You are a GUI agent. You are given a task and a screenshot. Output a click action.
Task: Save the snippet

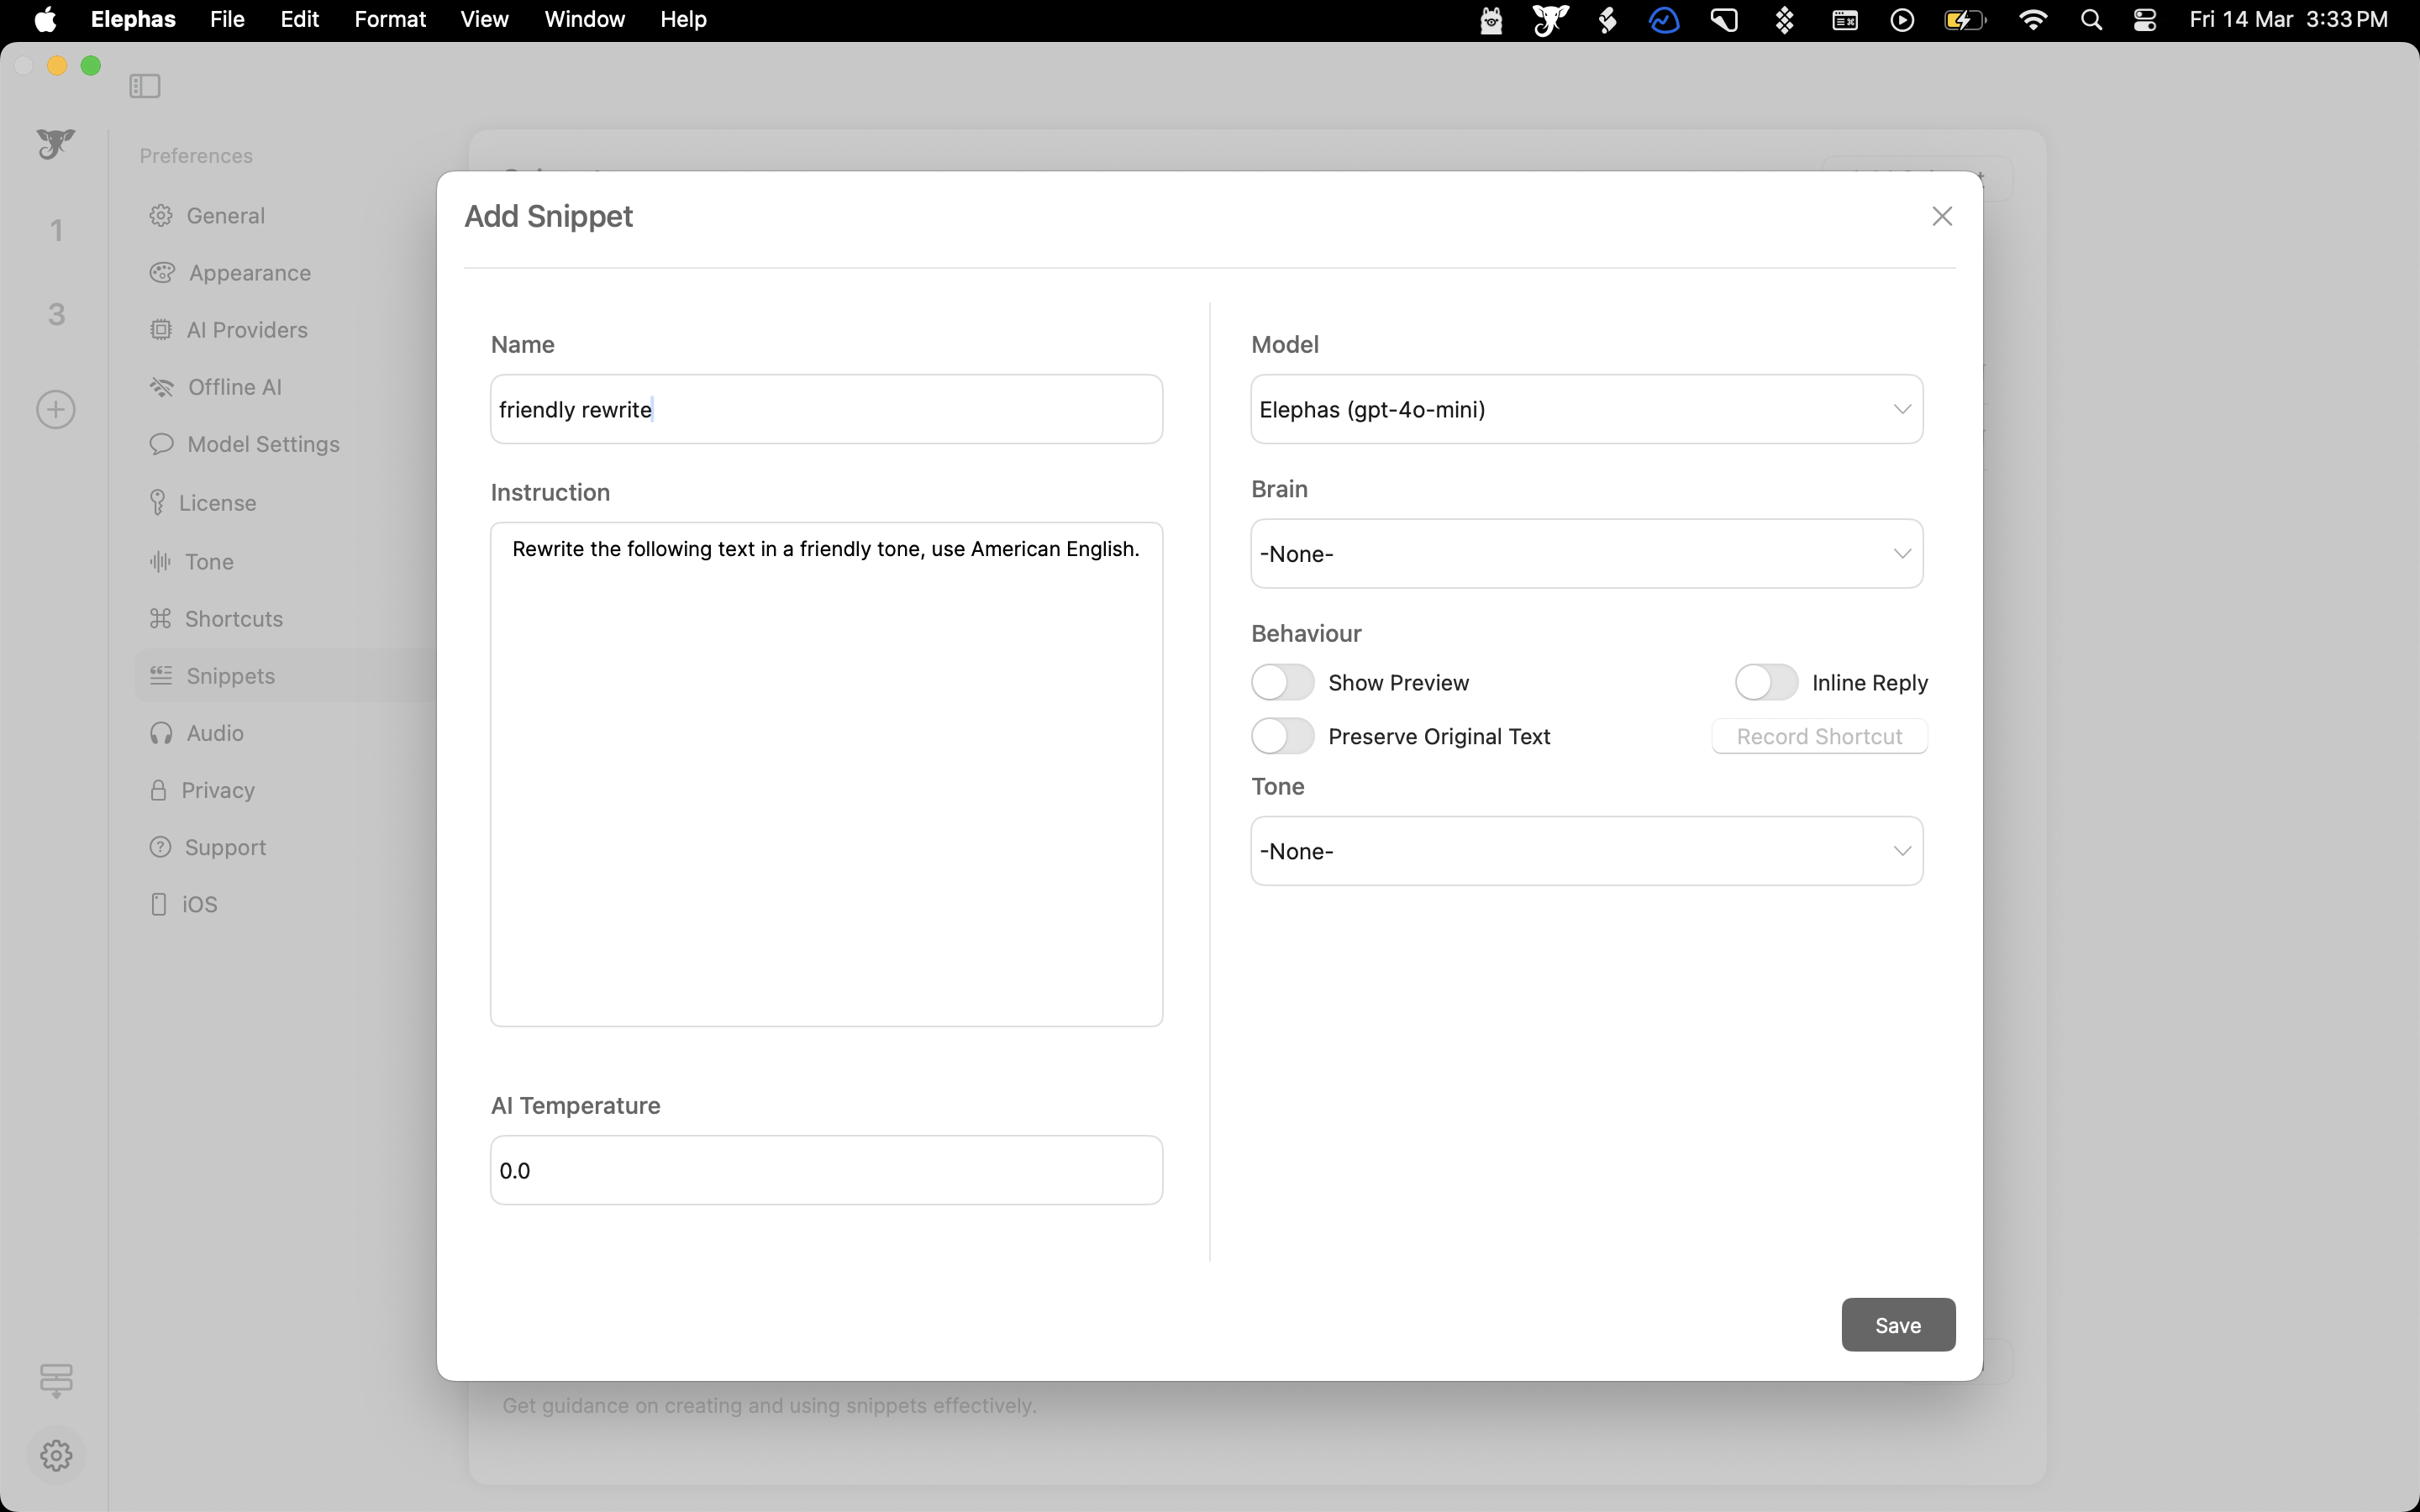tap(1898, 1325)
